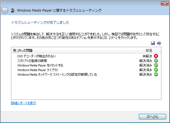Print the report using printer icon

(x=159, y=43)
